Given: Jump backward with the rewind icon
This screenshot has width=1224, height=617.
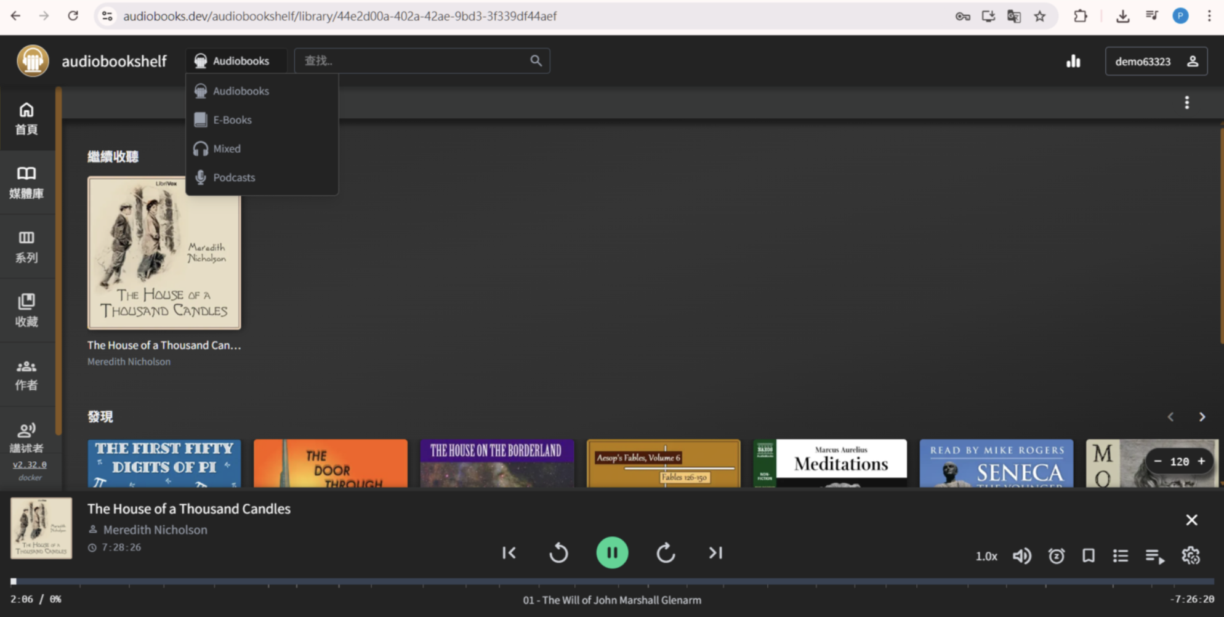Looking at the screenshot, I should click(558, 553).
